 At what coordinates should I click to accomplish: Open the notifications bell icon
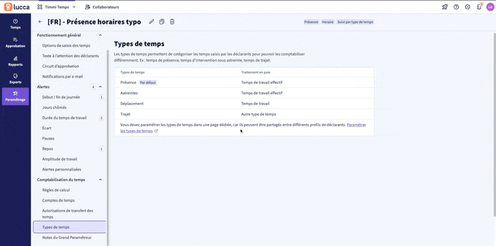(479, 7)
